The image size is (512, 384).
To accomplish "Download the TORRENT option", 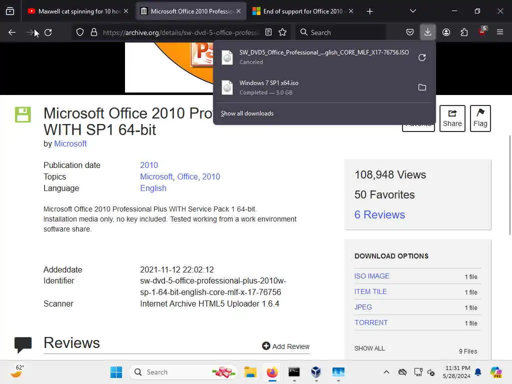I will pyautogui.click(x=371, y=322).
